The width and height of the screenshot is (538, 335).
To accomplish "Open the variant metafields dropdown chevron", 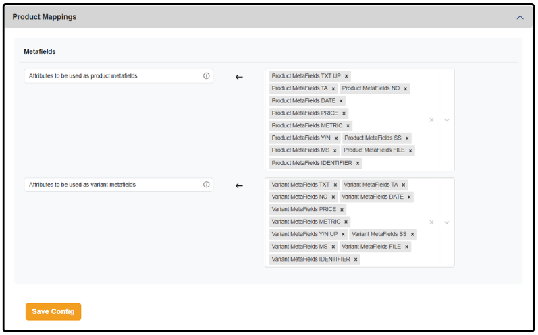I will pyautogui.click(x=447, y=222).
